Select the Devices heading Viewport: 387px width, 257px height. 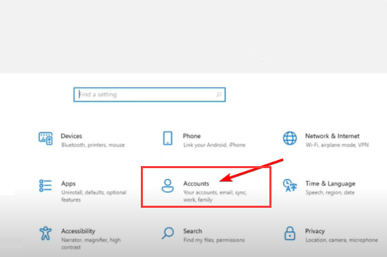coord(71,136)
